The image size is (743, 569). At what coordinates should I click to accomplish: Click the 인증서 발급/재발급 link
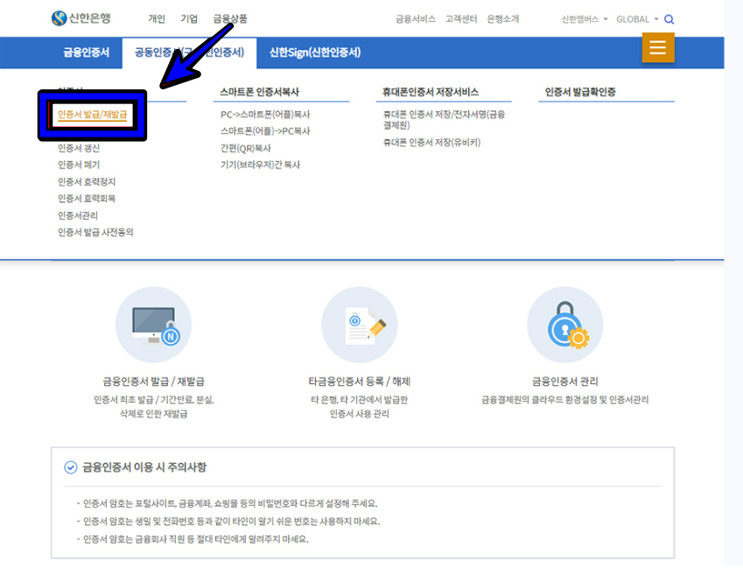[x=93, y=115]
